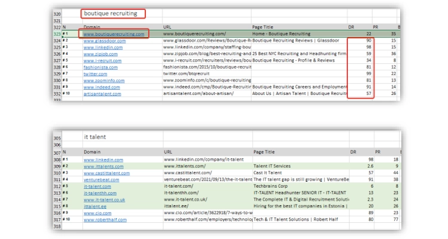
Task: Follow the www.it-talent.co.uk link
Action: pos(105,200)
